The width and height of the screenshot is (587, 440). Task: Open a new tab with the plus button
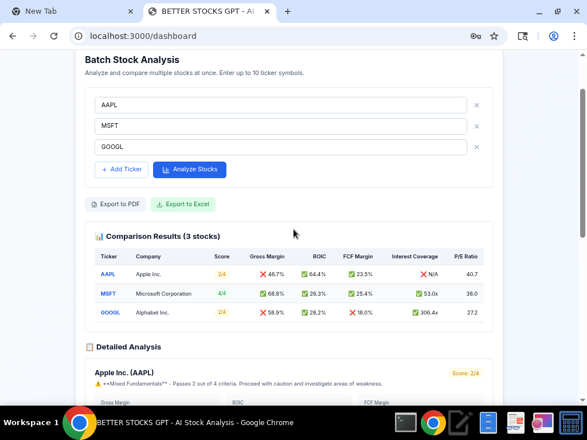coord(288,11)
